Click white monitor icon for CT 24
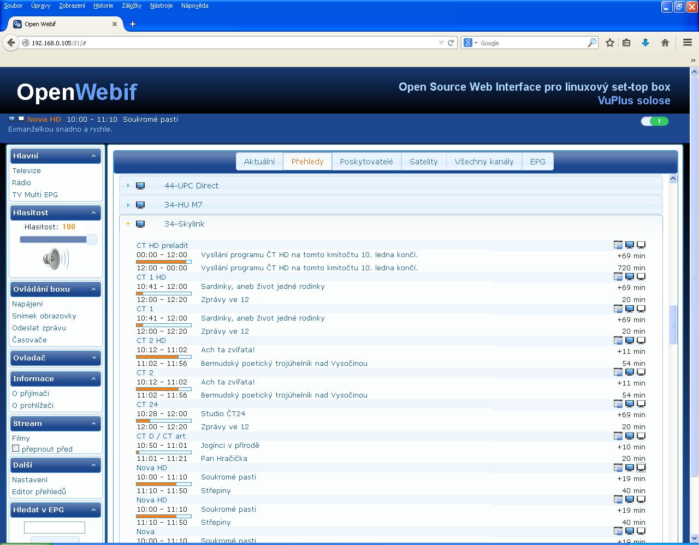Screen dimensions: 699x545 point(641,404)
